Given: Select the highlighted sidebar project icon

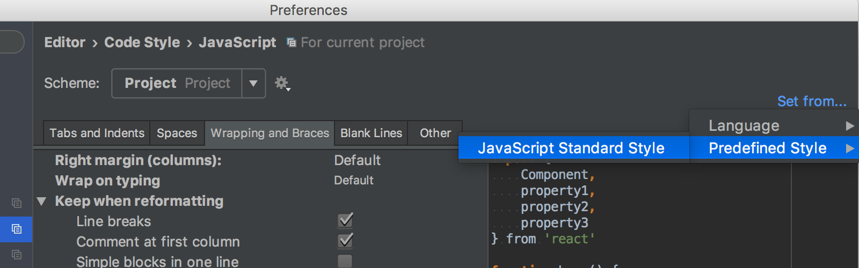Looking at the screenshot, I should (17, 229).
